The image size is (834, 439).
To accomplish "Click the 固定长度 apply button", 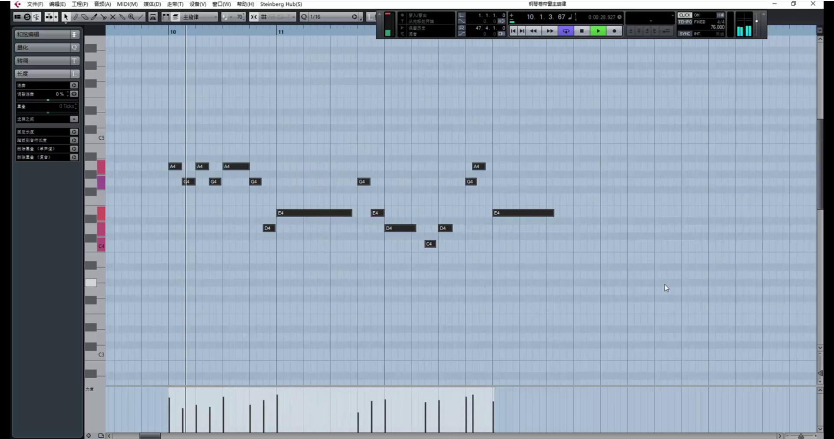I will (74, 132).
